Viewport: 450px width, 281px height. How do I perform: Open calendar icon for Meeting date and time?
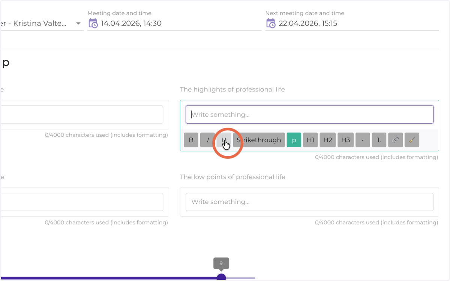93,24
